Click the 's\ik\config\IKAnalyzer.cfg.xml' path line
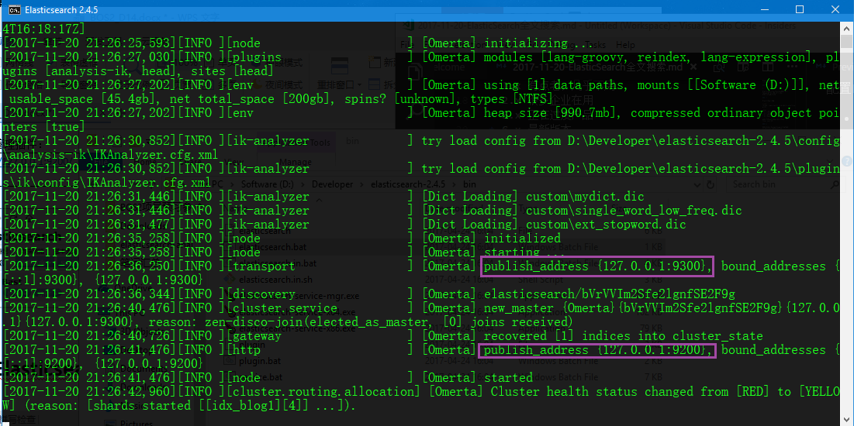This screenshot has height=426, width=854. 106,182
